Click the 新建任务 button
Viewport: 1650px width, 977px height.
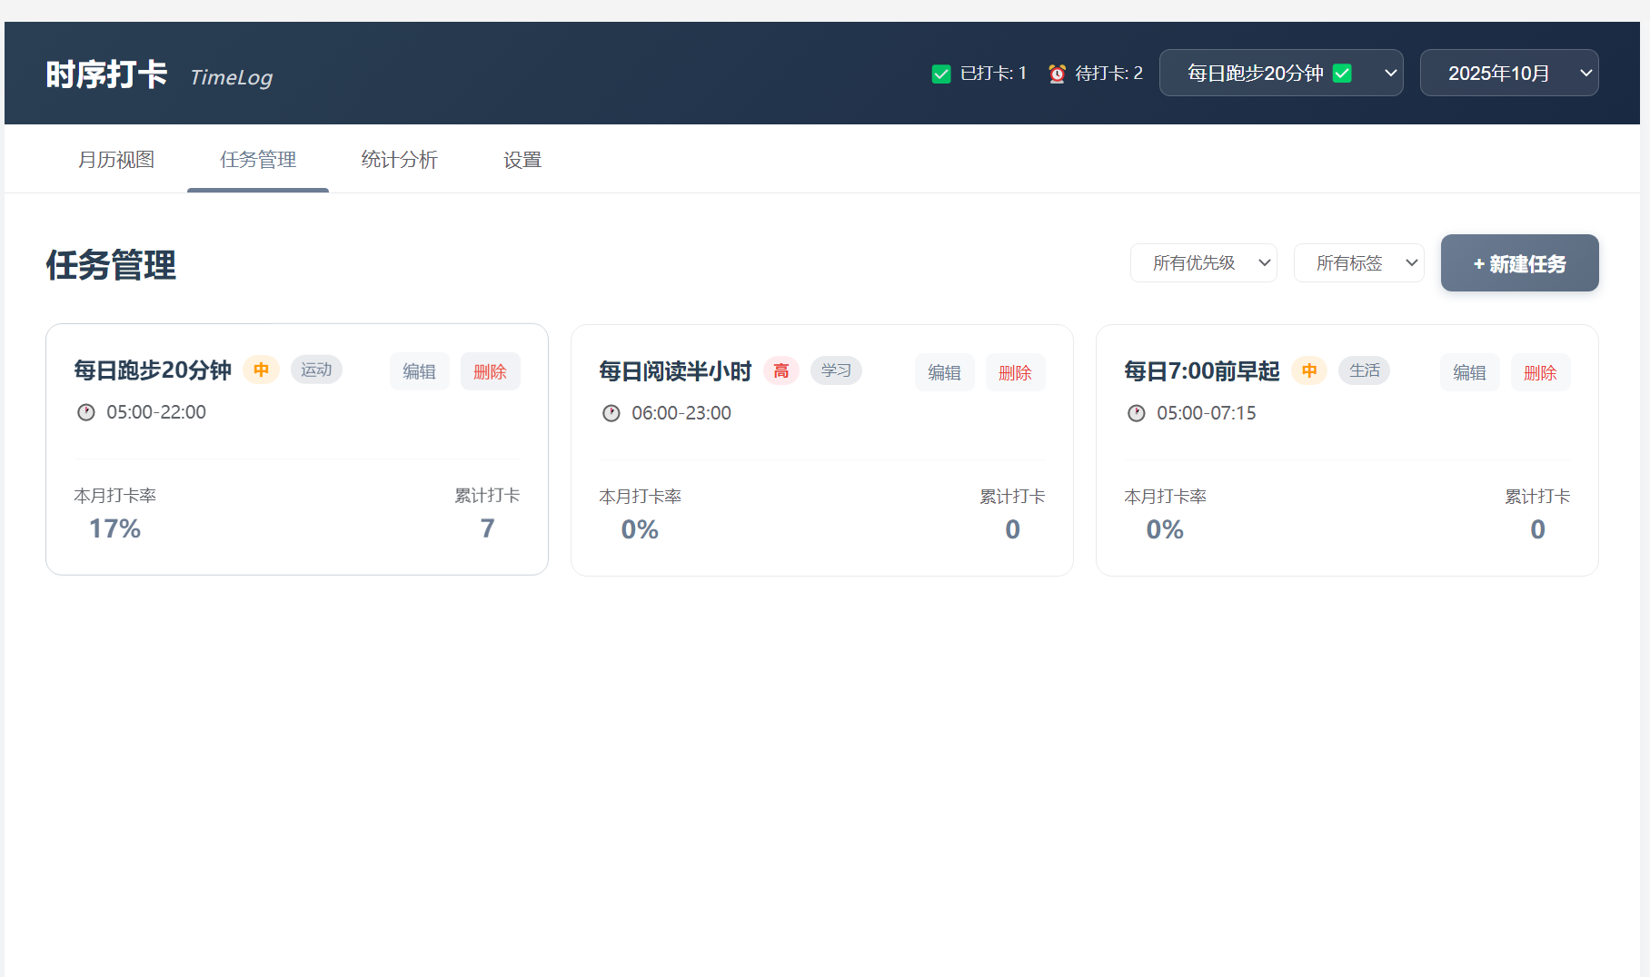(x=1519, y=263)
